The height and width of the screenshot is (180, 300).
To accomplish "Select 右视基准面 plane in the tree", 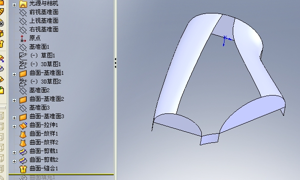I will 44,29.
